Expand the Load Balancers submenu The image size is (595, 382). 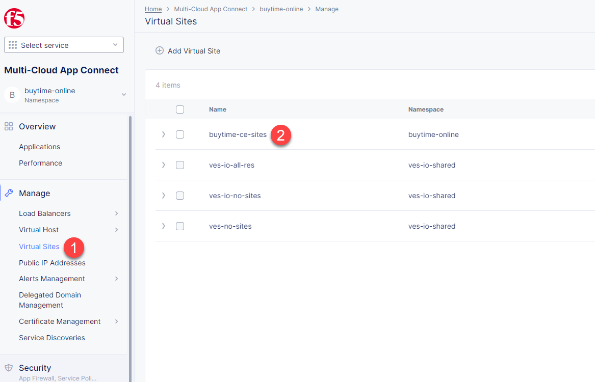[116, 213]
